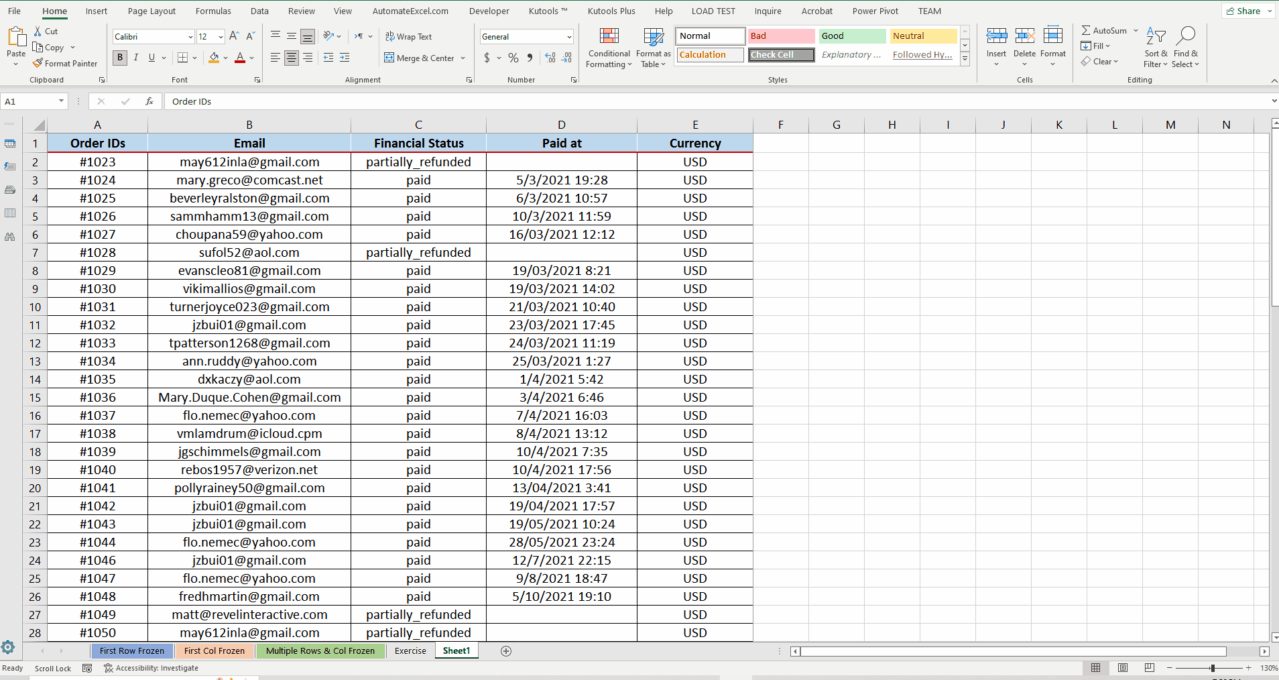Screen dimensions: 1279x680
Task: Toggle bold formatting
Action: (x=119, y=58)
